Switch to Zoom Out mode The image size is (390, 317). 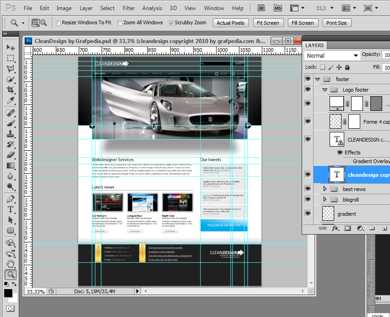click(43, 23)
